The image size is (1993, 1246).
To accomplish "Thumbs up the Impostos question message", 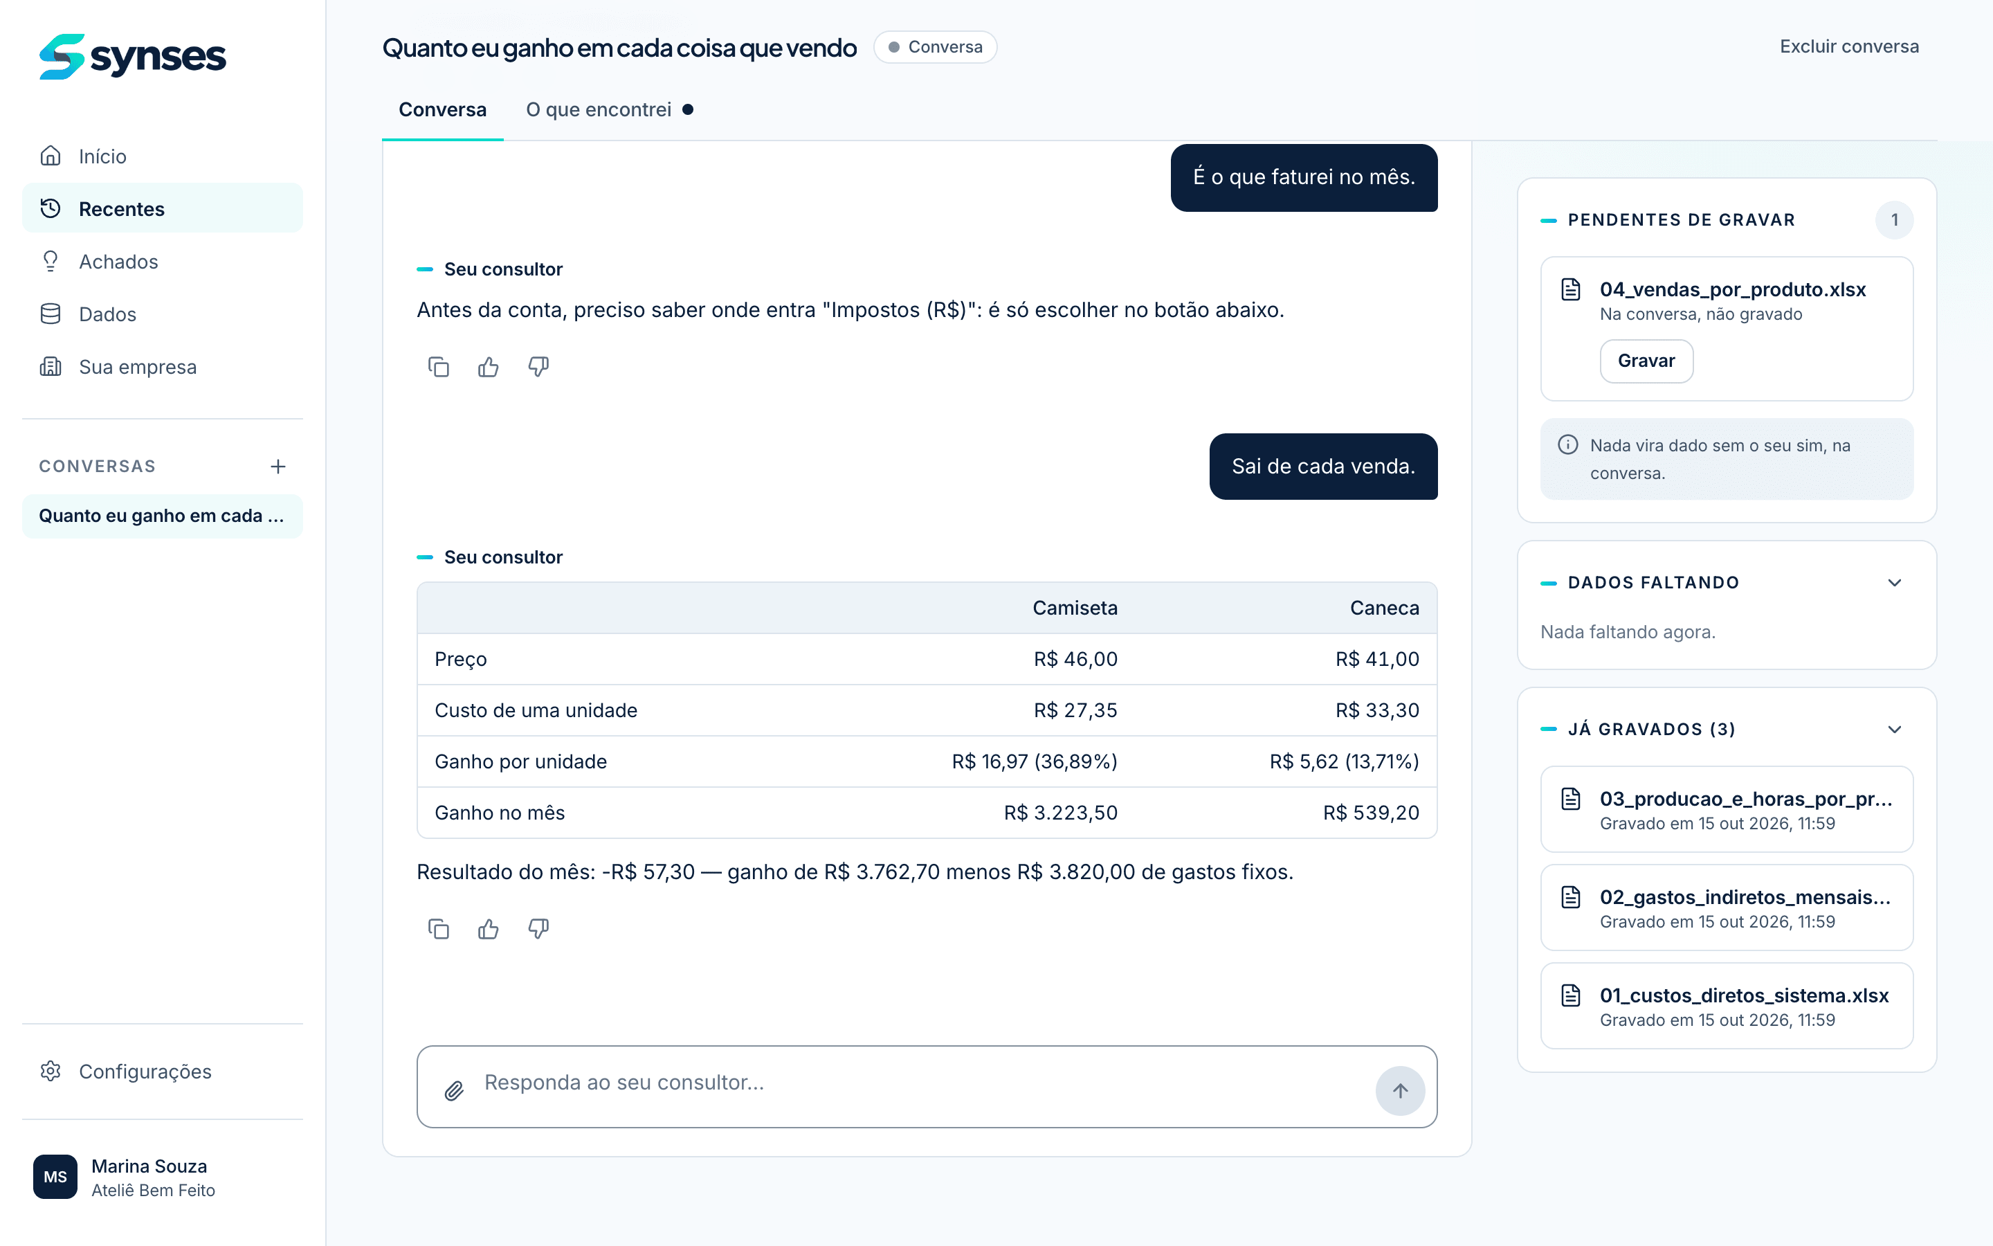I will 489,367.
